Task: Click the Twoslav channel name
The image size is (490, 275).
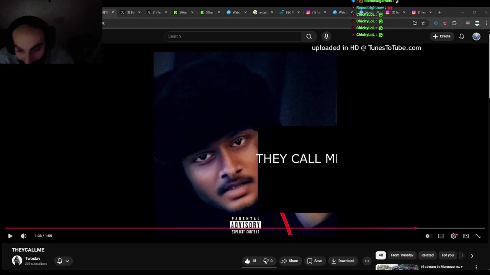Action: 33,259
